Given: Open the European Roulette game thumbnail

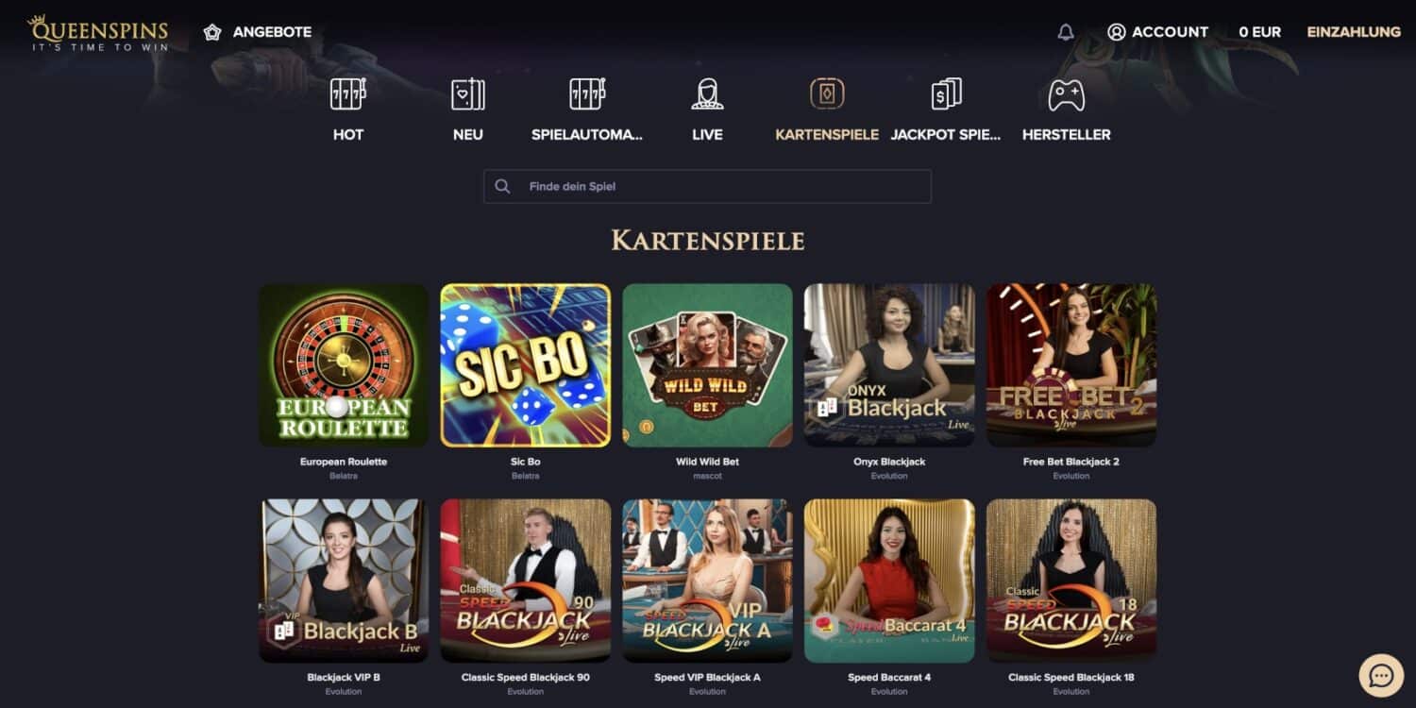Looking at the screenshot, I should [344, 365].
